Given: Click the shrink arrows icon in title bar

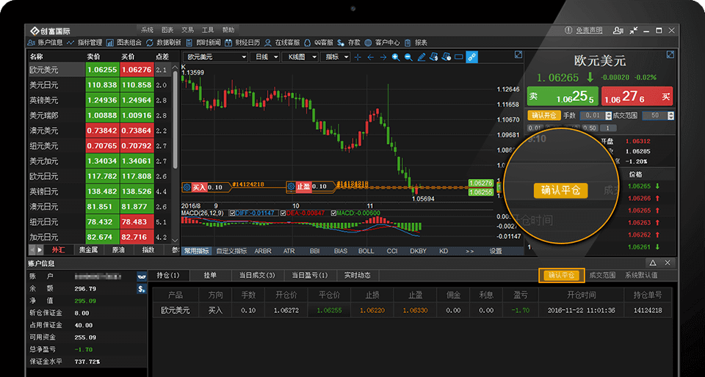Looking at the screenshot, I should tap(634, 31).
